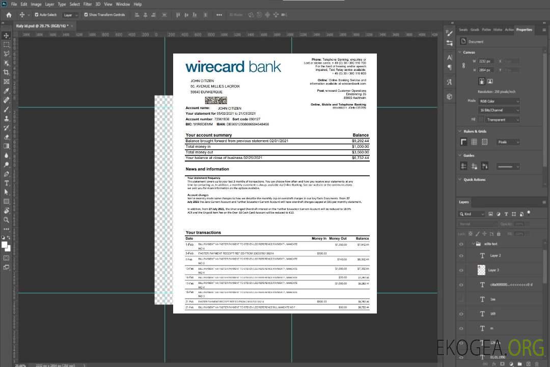Select the Zoom tool
Screen dimensions: 550x367
coord(6,220)
